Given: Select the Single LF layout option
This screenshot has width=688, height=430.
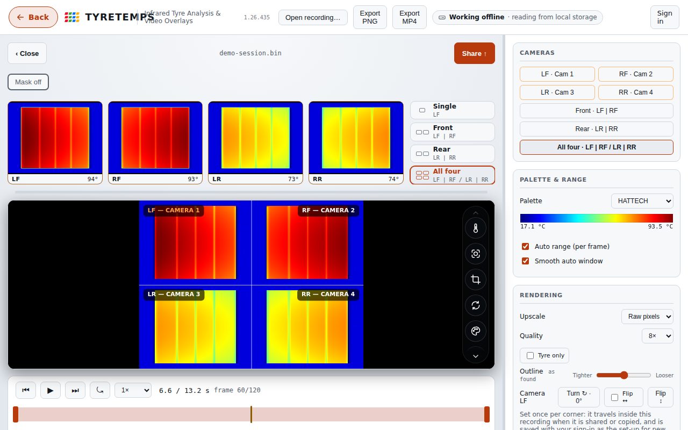Looking at the screenshot, I should pyautogui.click(x=453, y=110).
